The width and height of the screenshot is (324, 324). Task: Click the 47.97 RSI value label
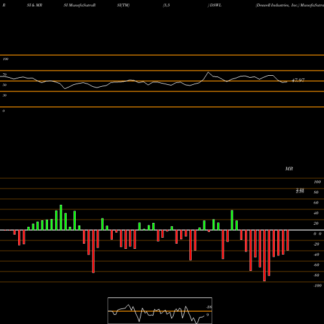click(x=298, y=80)
